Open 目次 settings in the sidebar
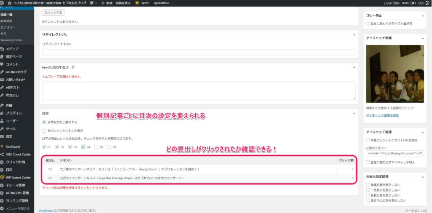Viewport: 432px width, 213px height. click(9, 170)
